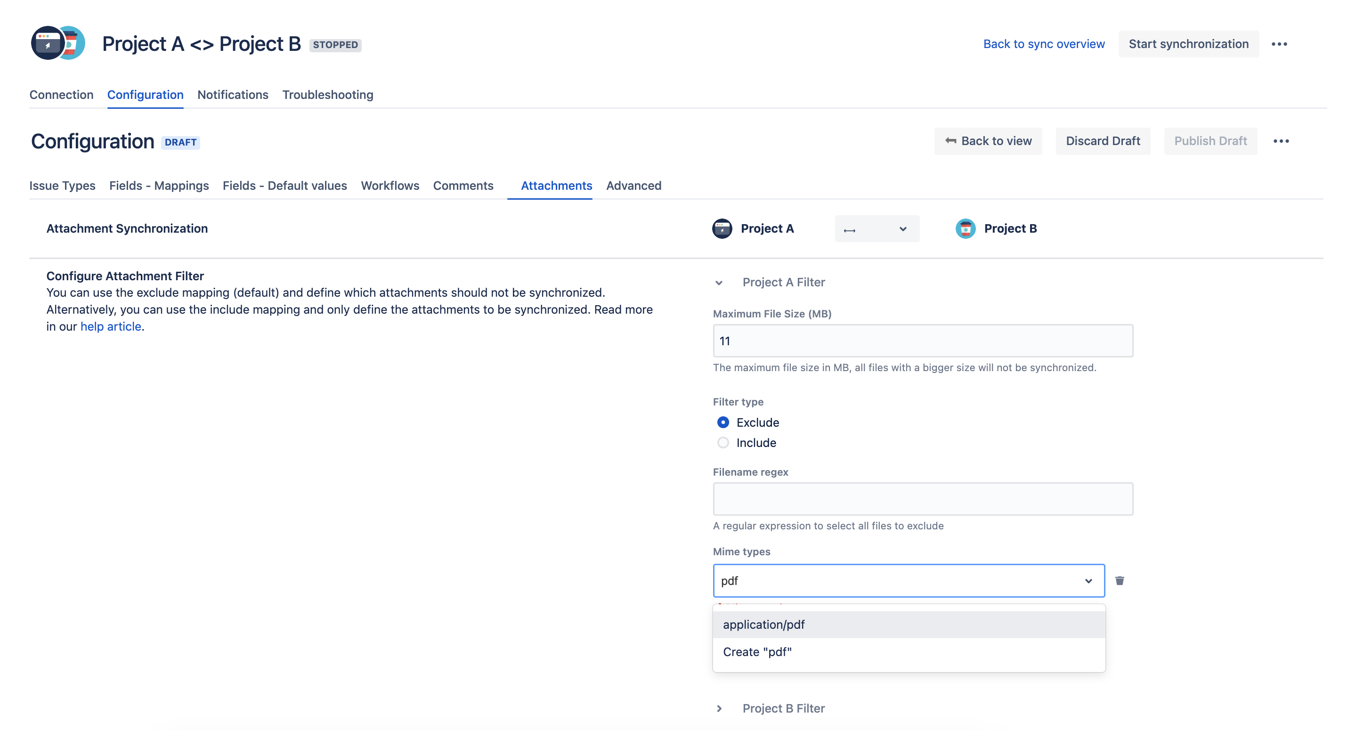This screenshot has height=730, width=1364.
Task: Choose application/pdf from the suggestions
Action: point(763,625)
